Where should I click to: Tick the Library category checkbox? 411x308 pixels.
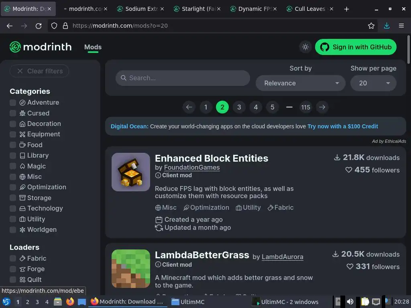pos(13,156)
